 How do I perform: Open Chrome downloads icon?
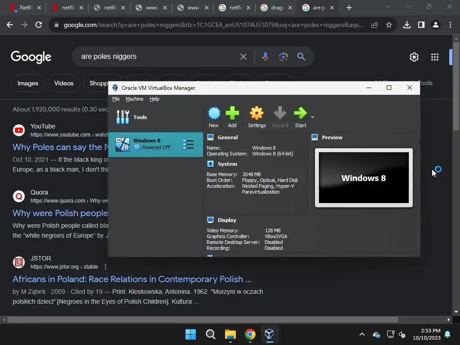coord(407,25)
